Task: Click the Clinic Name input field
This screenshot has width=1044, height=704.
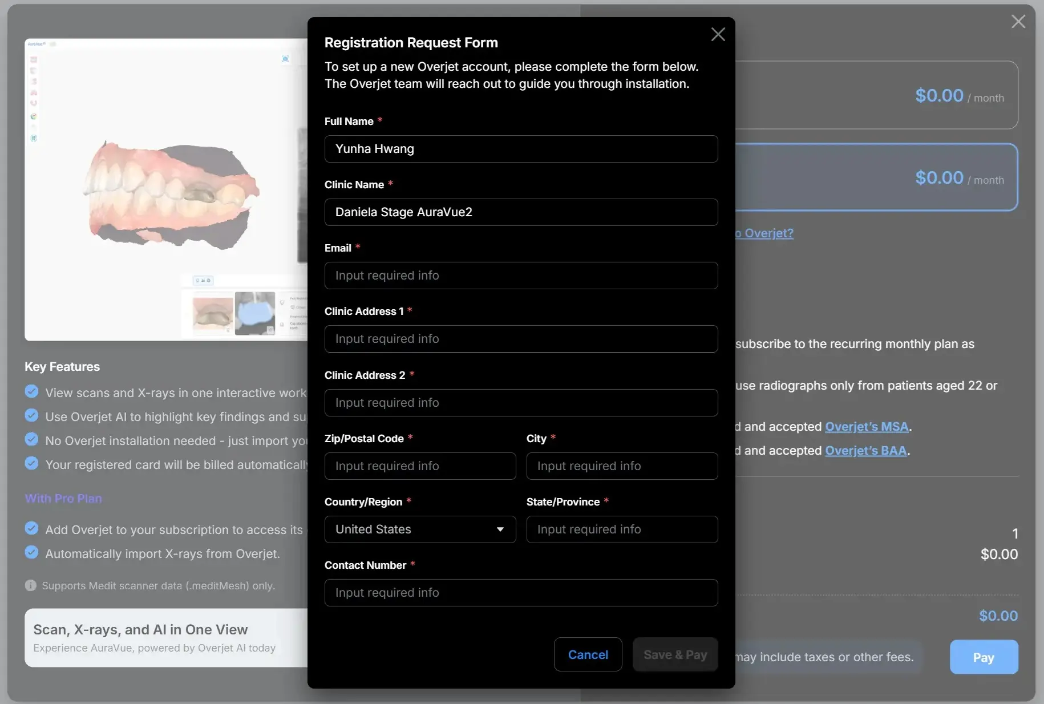Action: 521,212
